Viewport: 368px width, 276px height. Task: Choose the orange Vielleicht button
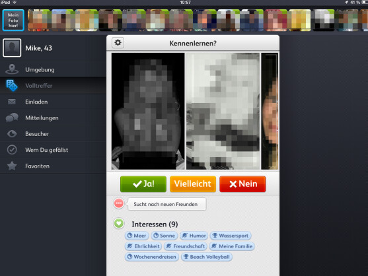click(193, 184)
